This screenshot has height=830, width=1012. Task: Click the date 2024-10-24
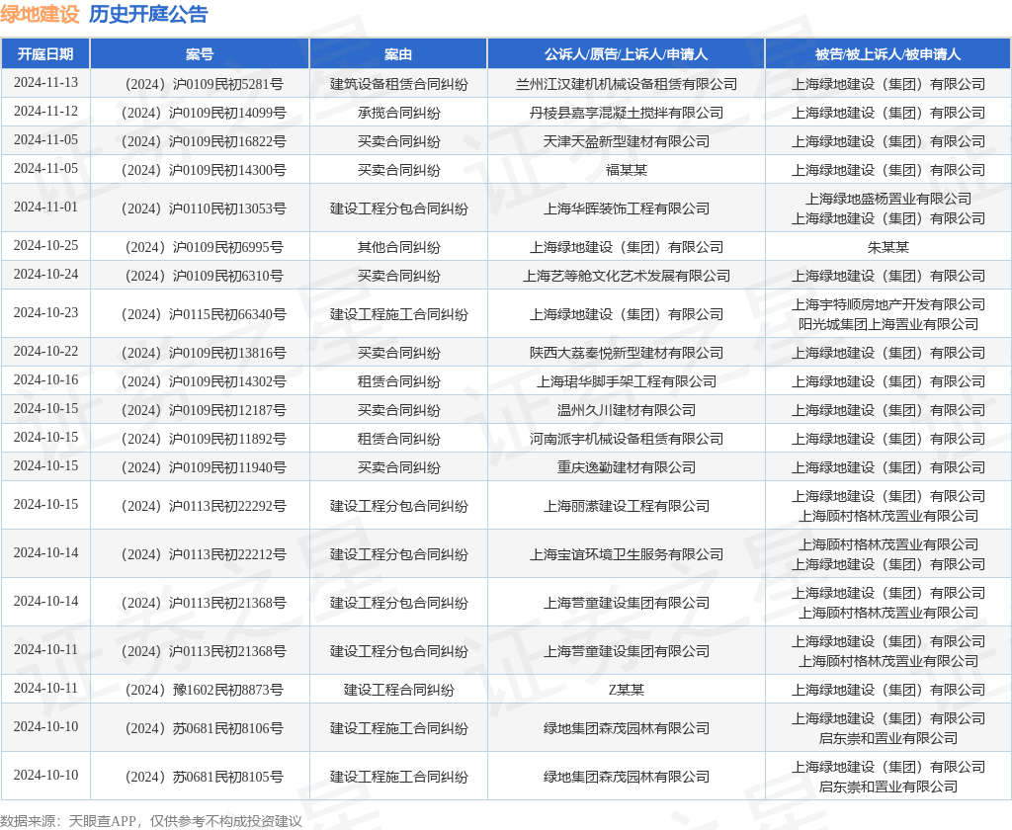point(45,275)
